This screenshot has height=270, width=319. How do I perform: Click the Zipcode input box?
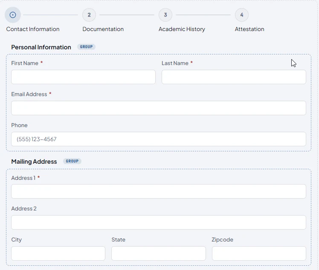[259, 253]
